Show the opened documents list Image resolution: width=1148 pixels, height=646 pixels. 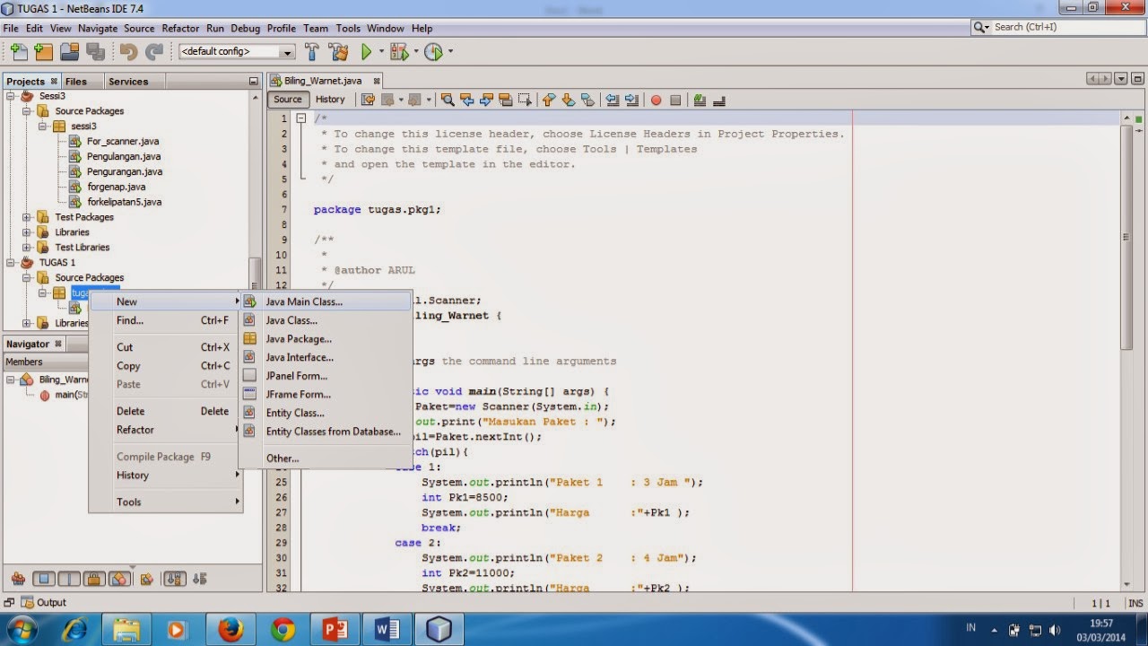(x=1121, y=80)
